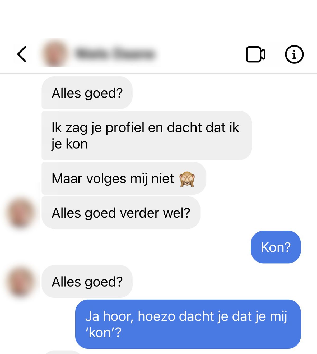Open the blurred contact name in header
This screenshot has height=354, width=317.
click(115, 54)
